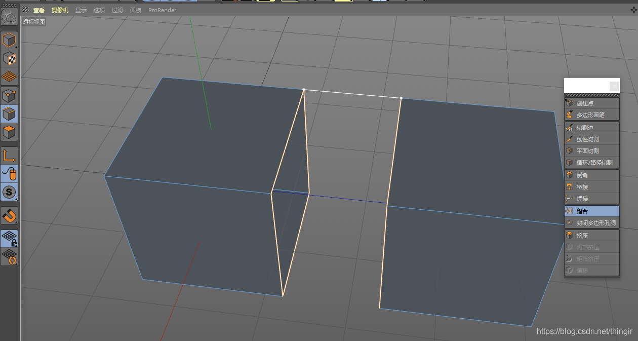Open the 查看 viewport menu
638x341 pixels.
pos(38,10)
